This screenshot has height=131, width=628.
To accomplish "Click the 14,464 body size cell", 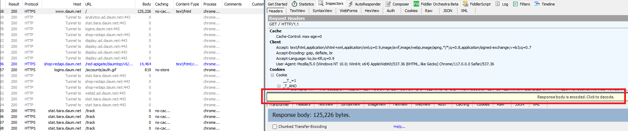I will coord(145,64).
